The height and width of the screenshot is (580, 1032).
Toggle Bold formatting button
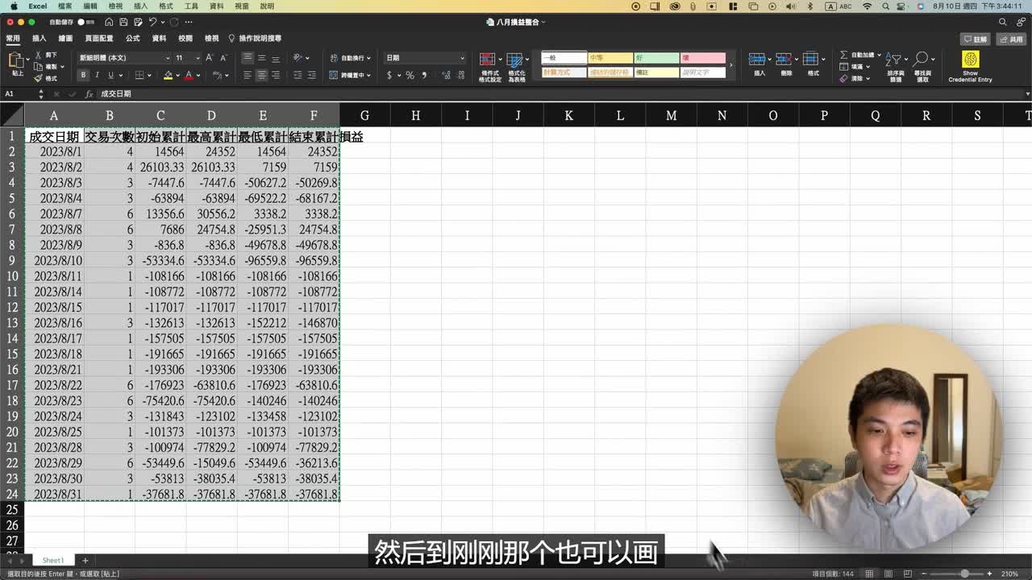pos(83,75)
